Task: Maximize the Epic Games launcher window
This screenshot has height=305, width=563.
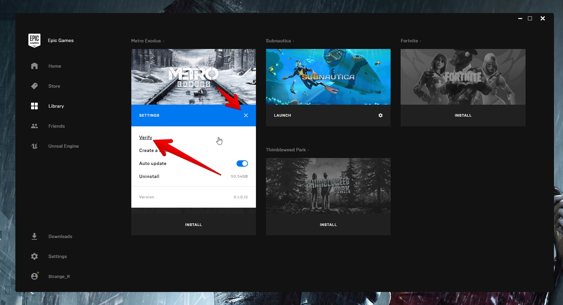Action: 530,18
